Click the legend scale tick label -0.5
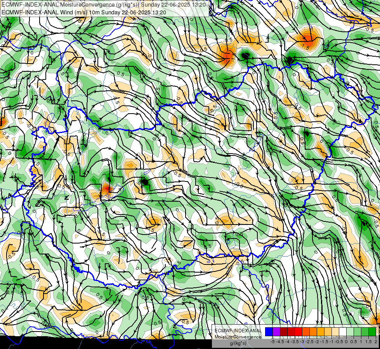 pos(339,342)
